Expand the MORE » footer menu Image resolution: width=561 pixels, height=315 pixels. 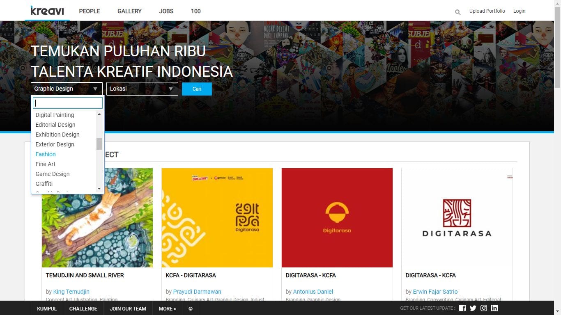click(168, 309)
